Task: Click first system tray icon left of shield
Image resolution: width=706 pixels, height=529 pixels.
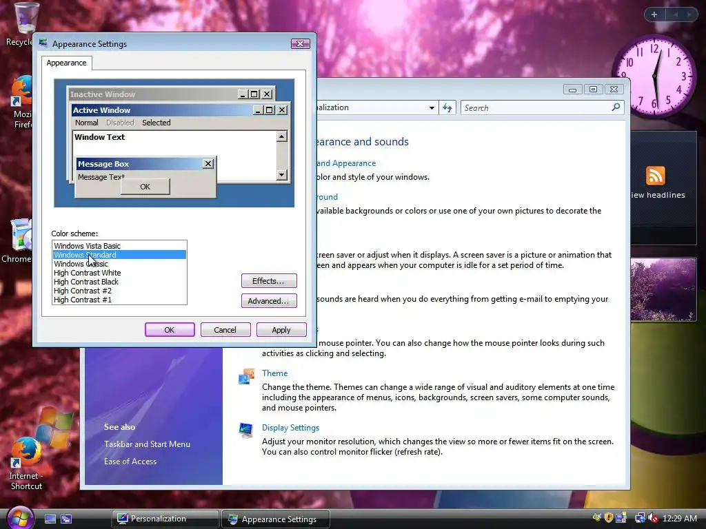Action: [x=597, y=518]
